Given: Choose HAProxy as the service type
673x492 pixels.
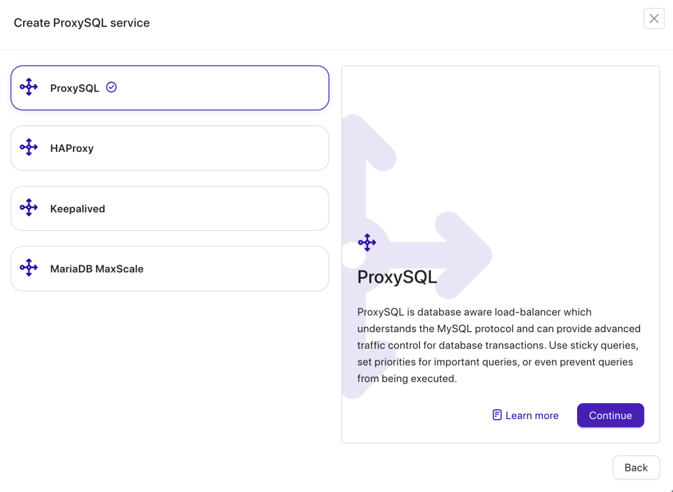Looking at the screenshot, I should pos(170,147).
